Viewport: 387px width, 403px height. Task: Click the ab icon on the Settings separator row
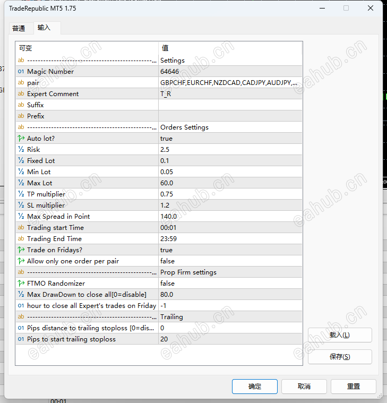pos(21,60)
